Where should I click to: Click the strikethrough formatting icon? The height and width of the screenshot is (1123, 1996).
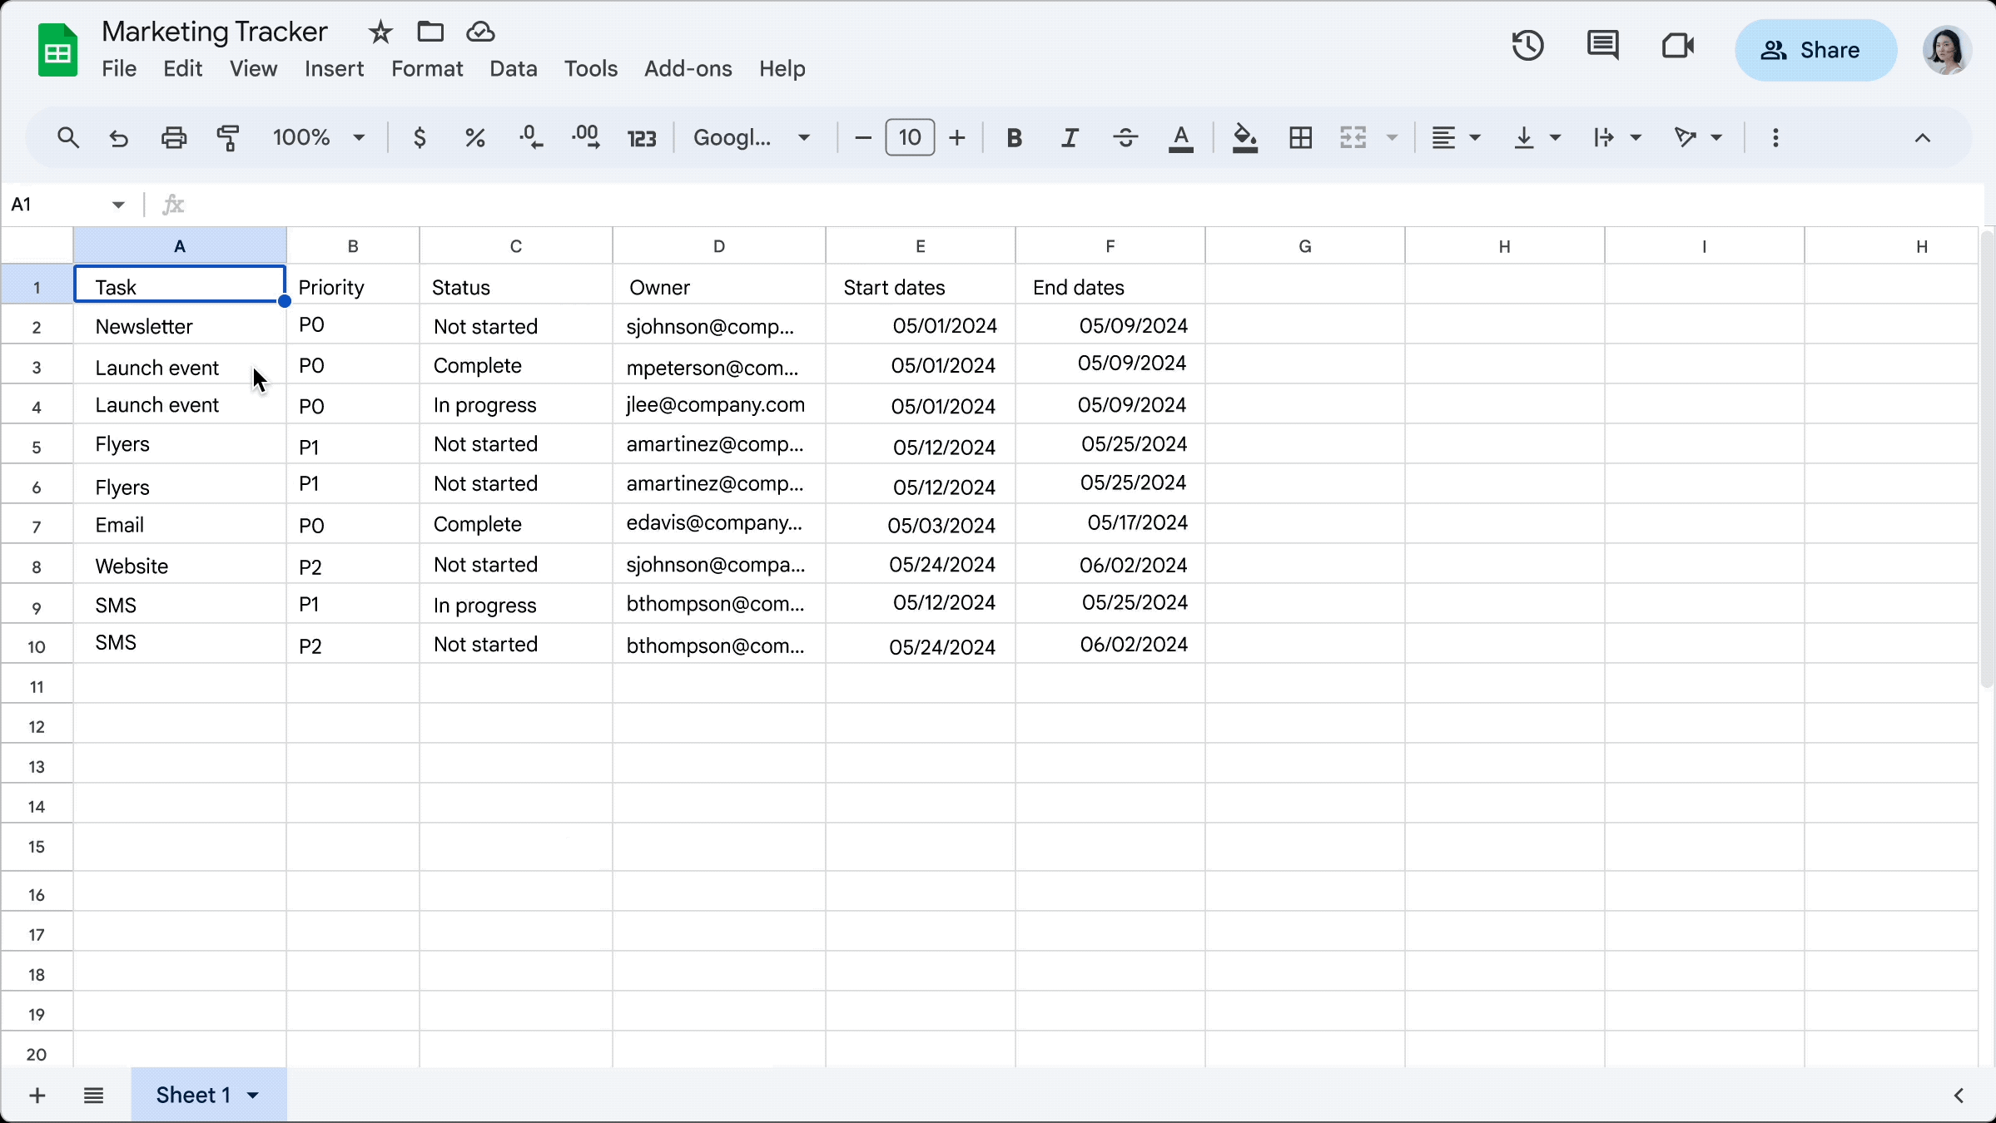coord(1125,137)
